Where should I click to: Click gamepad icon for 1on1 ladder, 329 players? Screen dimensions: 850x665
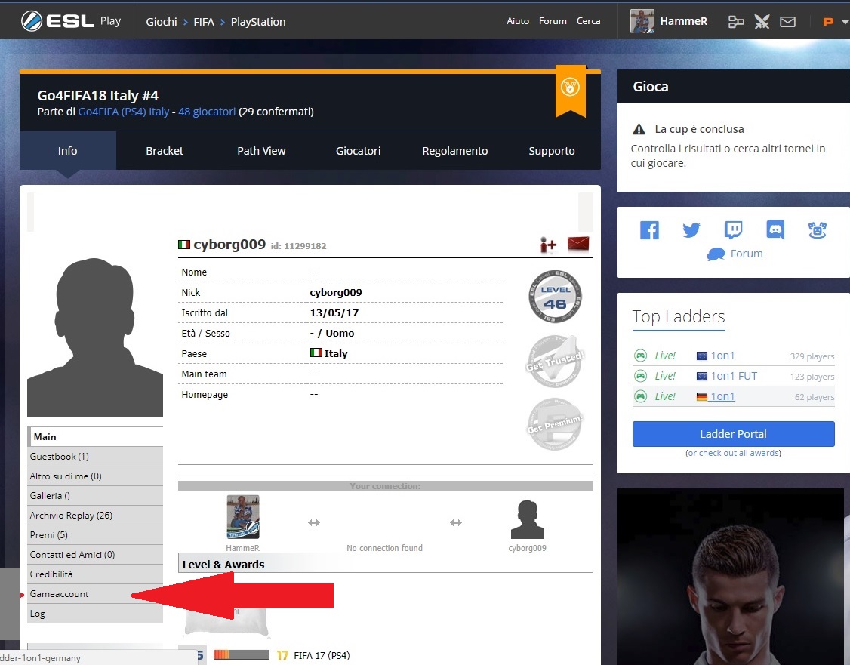641,356
